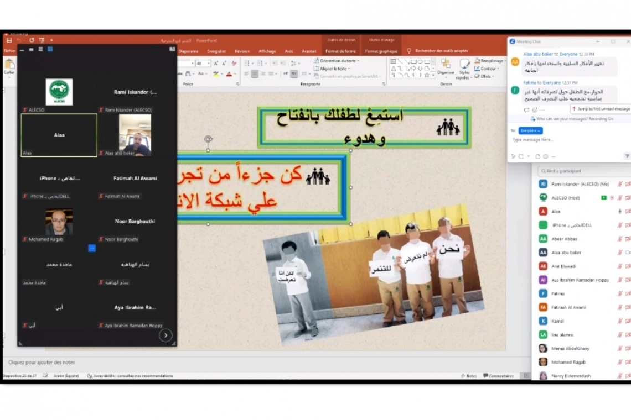631x420 pixels.
Task: Toggle mute icon for Fatimah Al Awami in list
Action: pyautogui.click(x=620, y=307)
